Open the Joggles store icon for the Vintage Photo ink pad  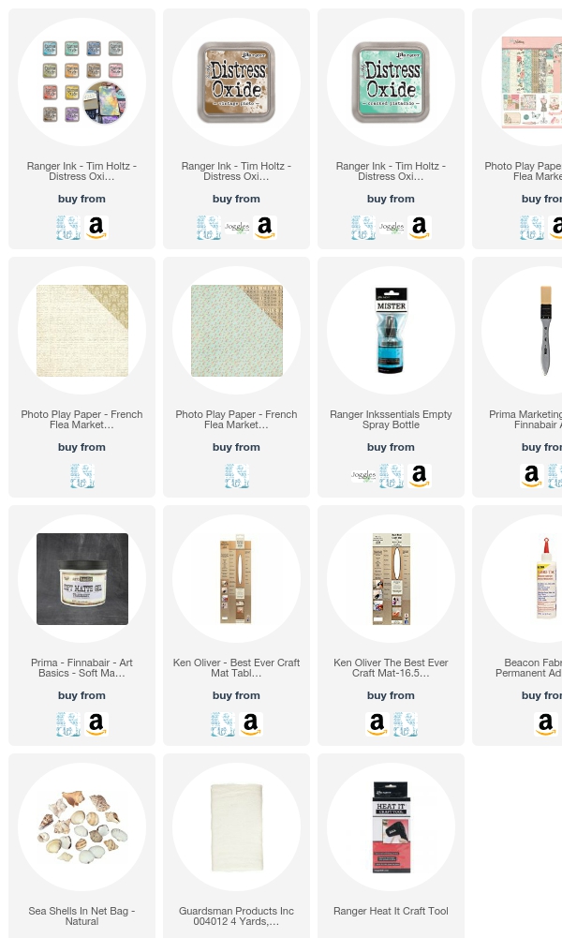[x=237, y=228]
